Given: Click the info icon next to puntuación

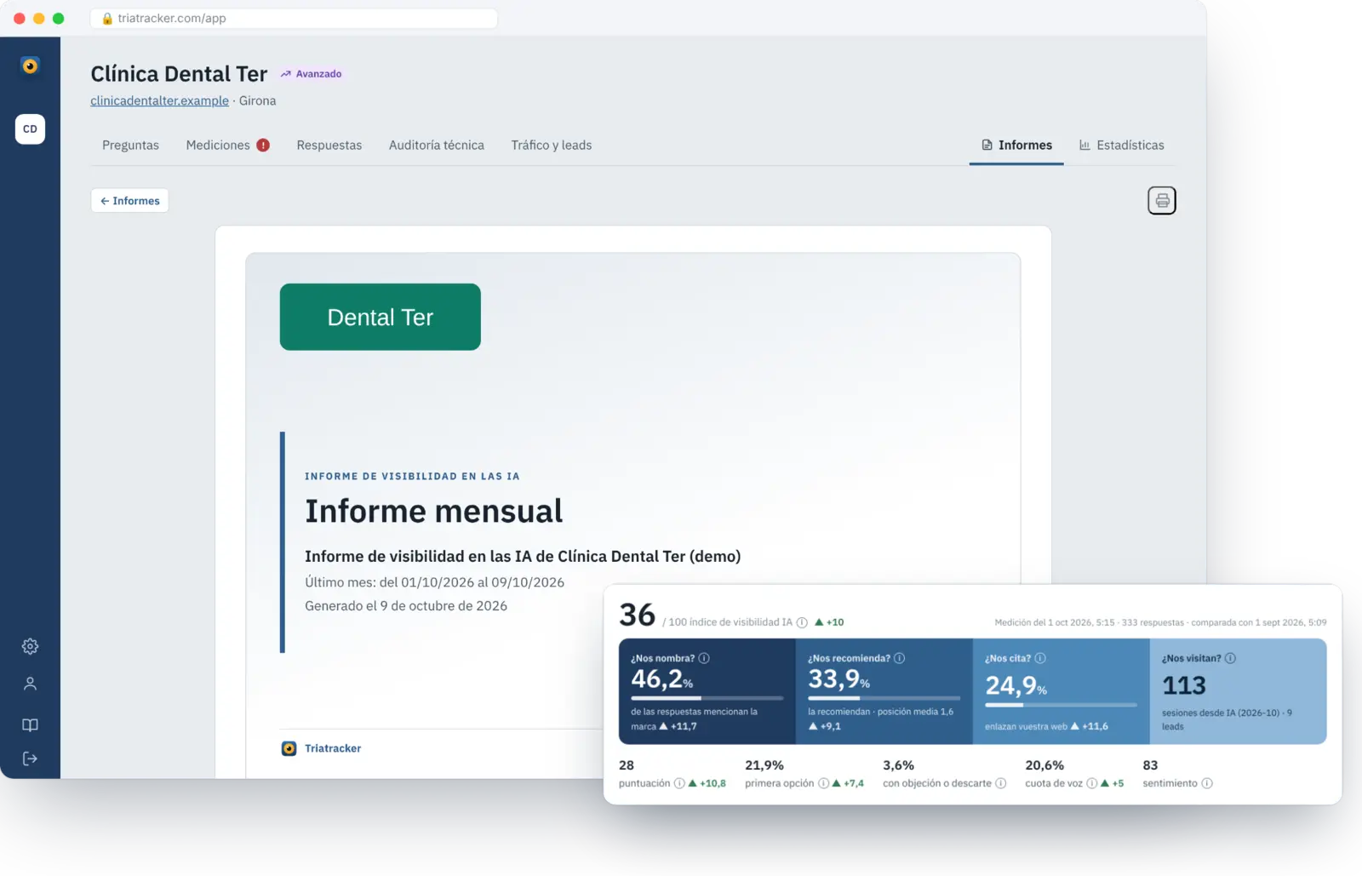Looking at the screenshot, I should pos(679,783).
